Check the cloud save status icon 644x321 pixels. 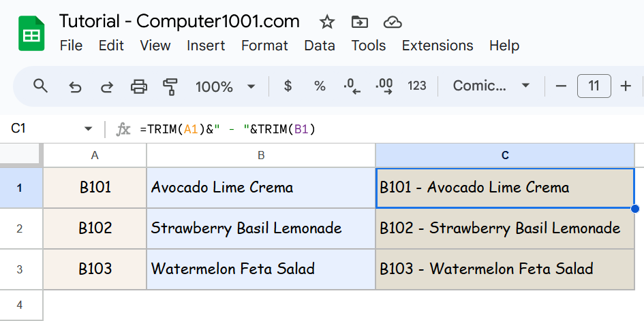(393, 22)
